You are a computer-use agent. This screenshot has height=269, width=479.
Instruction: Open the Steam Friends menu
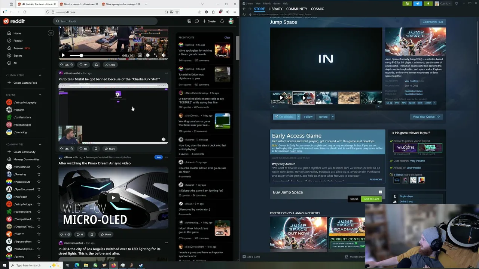pyautogui.click(x=267, y=3)
